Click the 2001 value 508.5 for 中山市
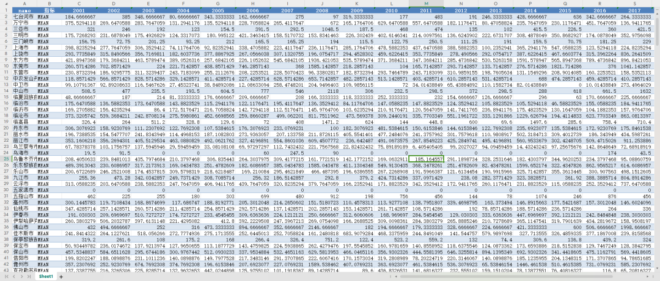660x281 pixels. tap(78, 91)
